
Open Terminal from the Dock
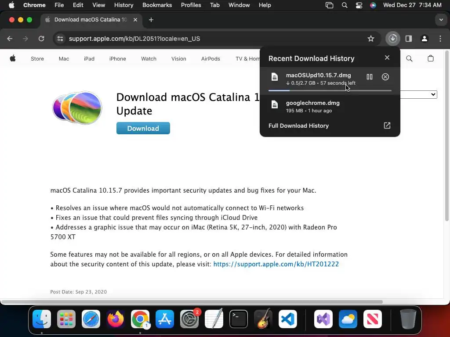(x=239, y=319)
